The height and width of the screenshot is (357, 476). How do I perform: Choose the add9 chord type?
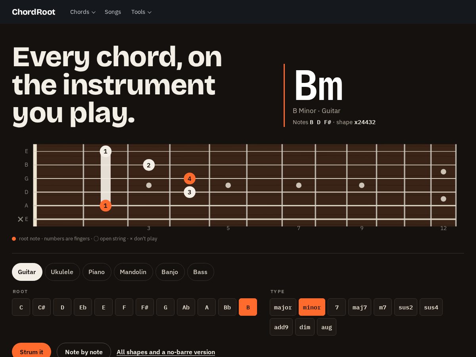[281, 327]
